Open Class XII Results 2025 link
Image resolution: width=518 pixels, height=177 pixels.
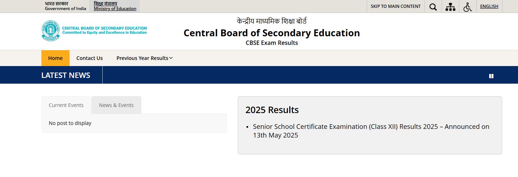point(371,131)
